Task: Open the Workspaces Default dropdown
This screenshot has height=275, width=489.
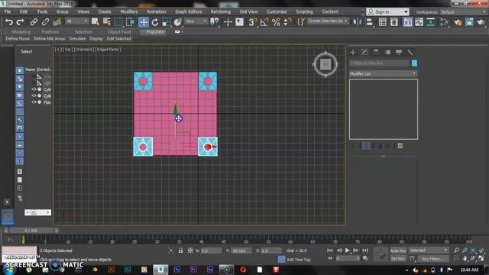Action: [463, 12]
